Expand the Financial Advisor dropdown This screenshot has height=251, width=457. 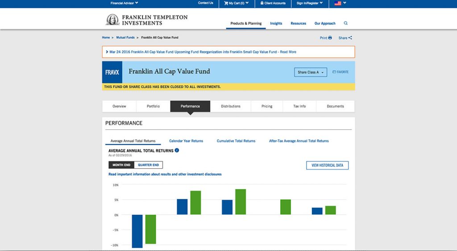[x=124, y=3]
